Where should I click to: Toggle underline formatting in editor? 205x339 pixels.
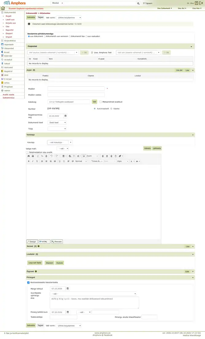37,161
